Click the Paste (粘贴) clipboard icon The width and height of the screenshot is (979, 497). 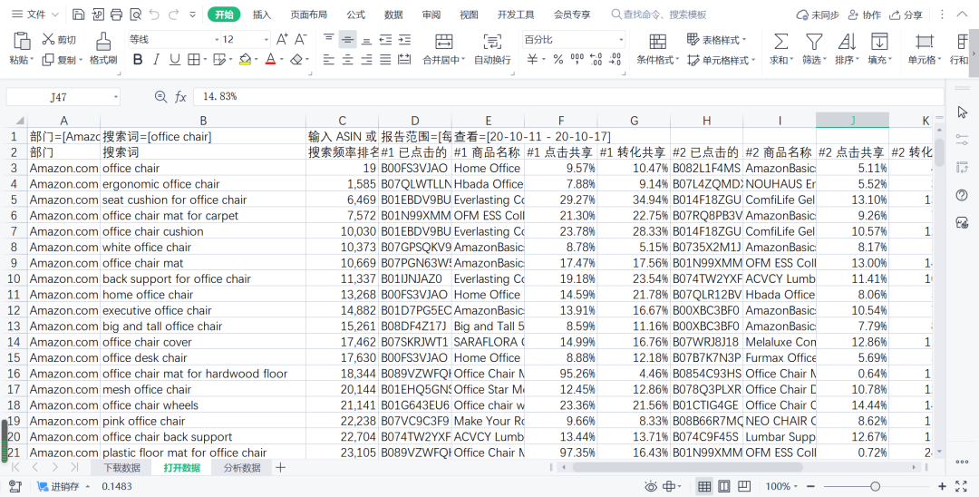click(22, 41)
